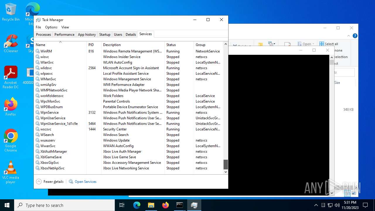This screenshot has height=211, width=375.
Task: Click the gear icon of WSearch service
Action: (37, 135)
